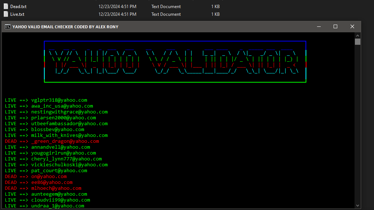
Task: Click the console window title bar icon
Action: [8, 27]
